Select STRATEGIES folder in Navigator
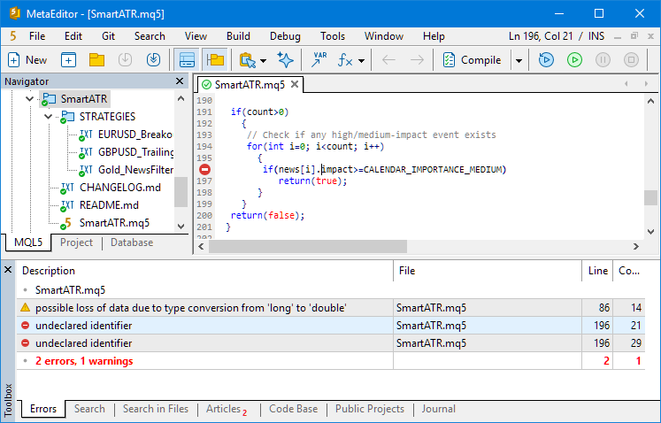 click(107, 117)
